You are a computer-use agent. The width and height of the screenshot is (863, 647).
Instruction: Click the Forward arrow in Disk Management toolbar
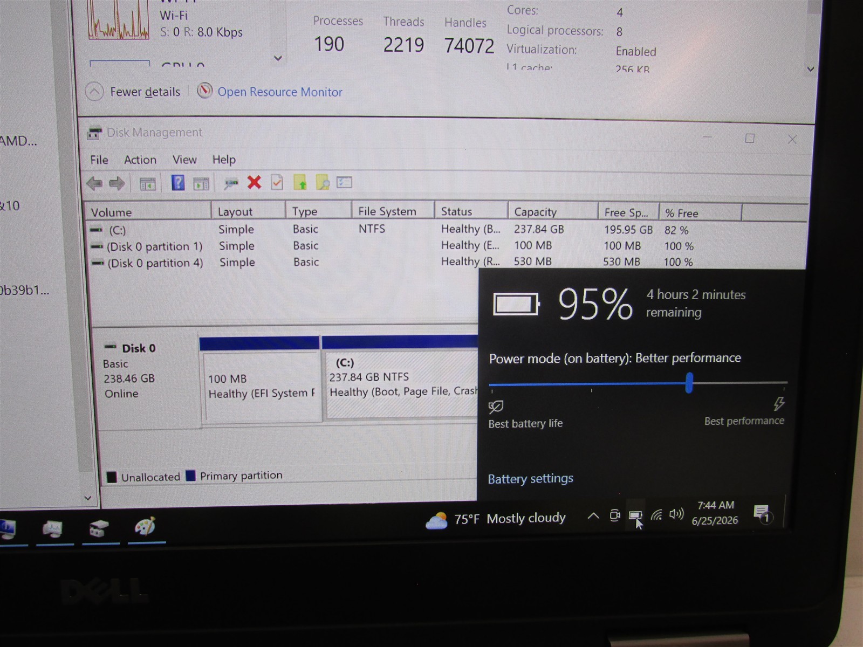tap(117, 184)
